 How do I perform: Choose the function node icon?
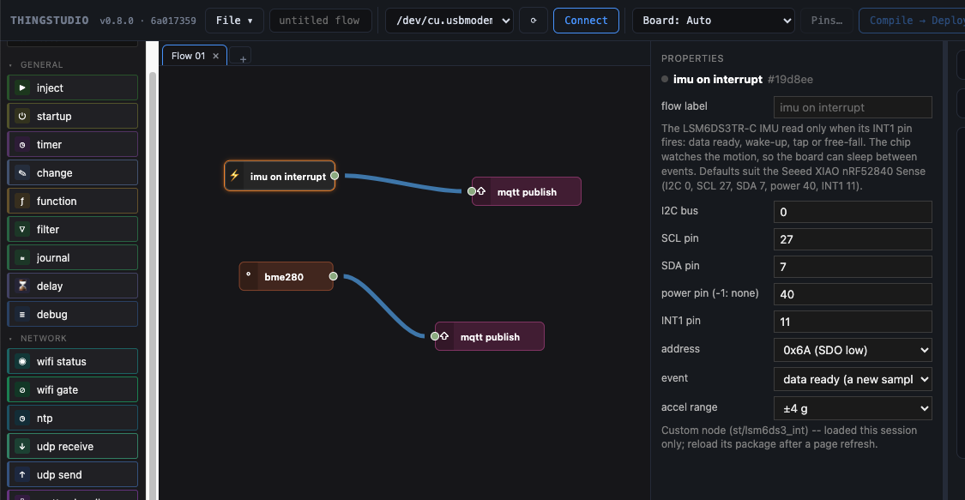[22, 201]
